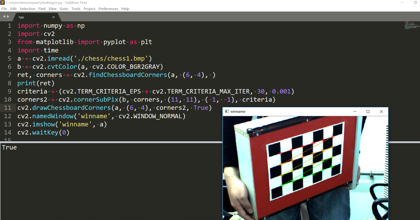This screenshot has height=220, width=420.
Task: Click the minimap code preview
Action: [412, 25]
